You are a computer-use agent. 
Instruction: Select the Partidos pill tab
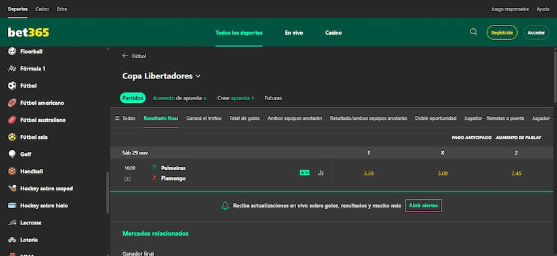tap(133, 98)
